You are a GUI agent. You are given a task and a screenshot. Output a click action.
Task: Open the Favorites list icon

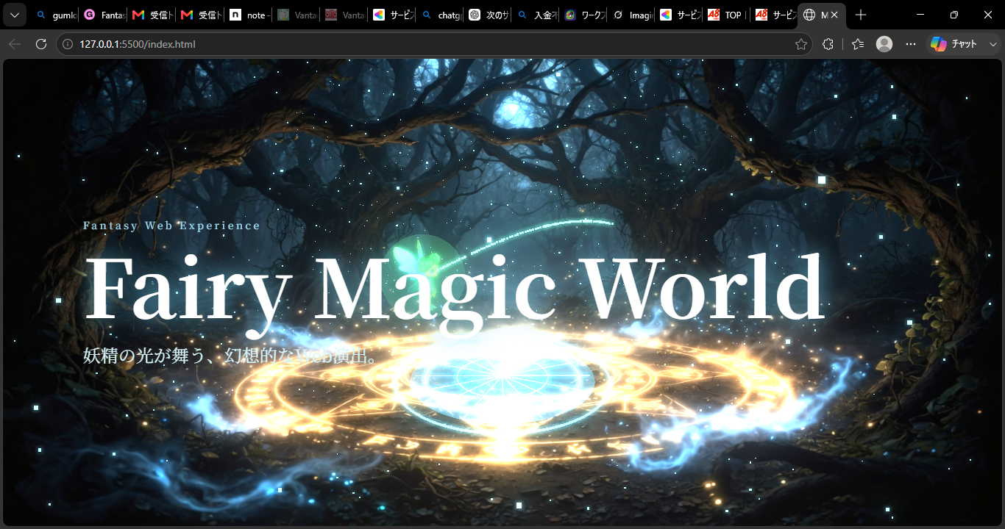point(858,44)
